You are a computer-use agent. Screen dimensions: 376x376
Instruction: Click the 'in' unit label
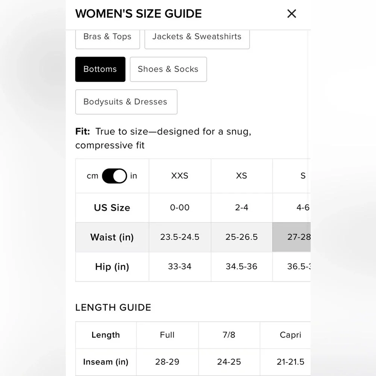(x=133, y=176)
